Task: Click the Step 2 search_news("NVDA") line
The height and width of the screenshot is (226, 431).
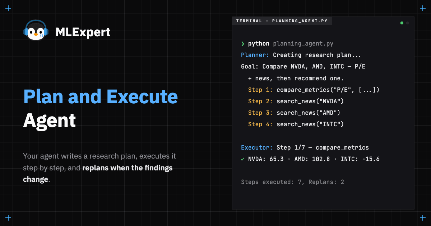Action: (296, 101)
